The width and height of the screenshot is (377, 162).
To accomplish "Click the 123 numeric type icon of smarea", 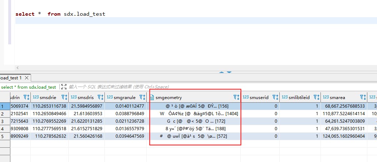I will 326,97.
